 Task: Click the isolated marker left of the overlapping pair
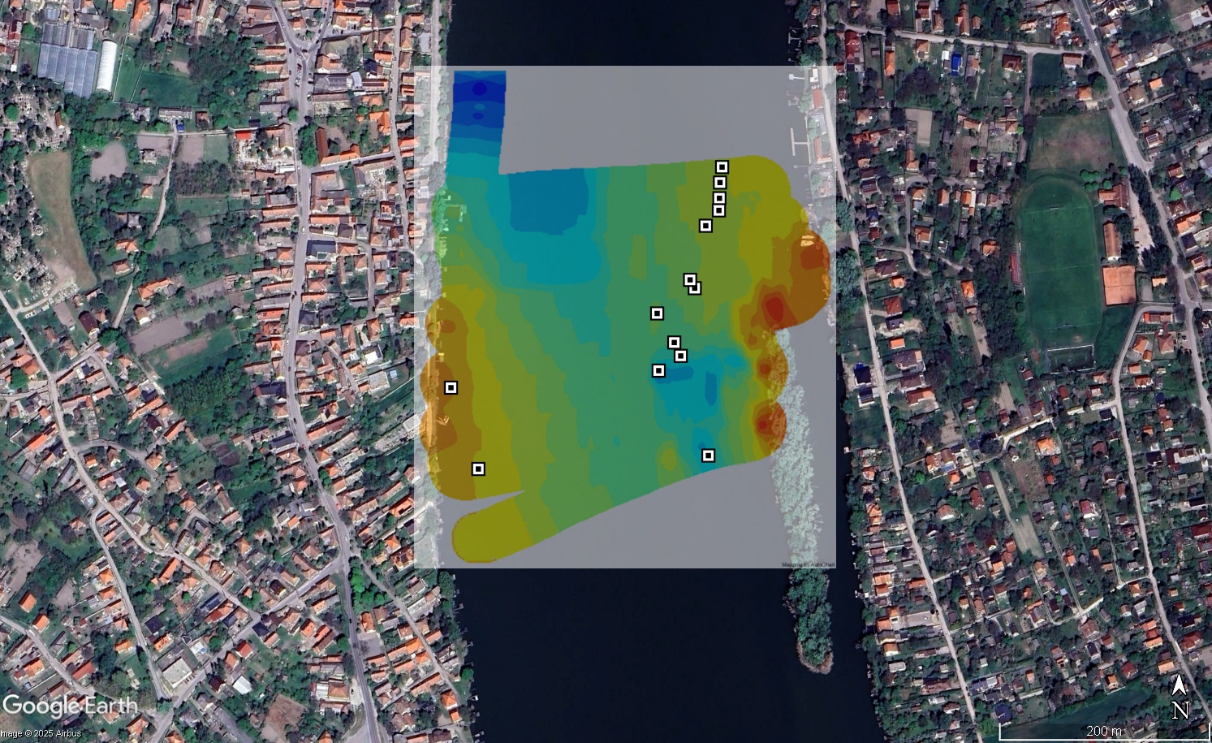[657, 313]
